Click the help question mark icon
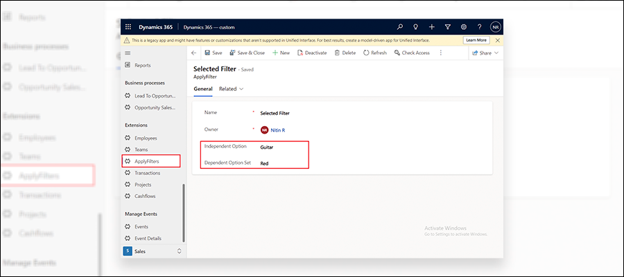Image resolution: width=624 pixels, height=277 pixels. [x=480, y=27]
